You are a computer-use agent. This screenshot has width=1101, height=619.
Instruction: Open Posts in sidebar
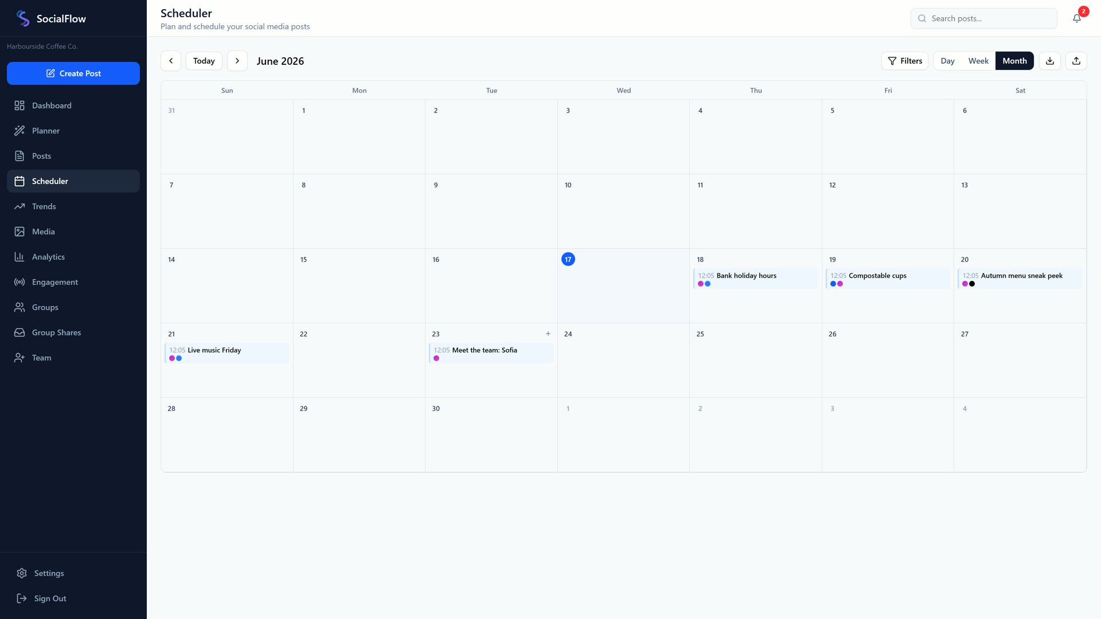[x=73, y=156]
